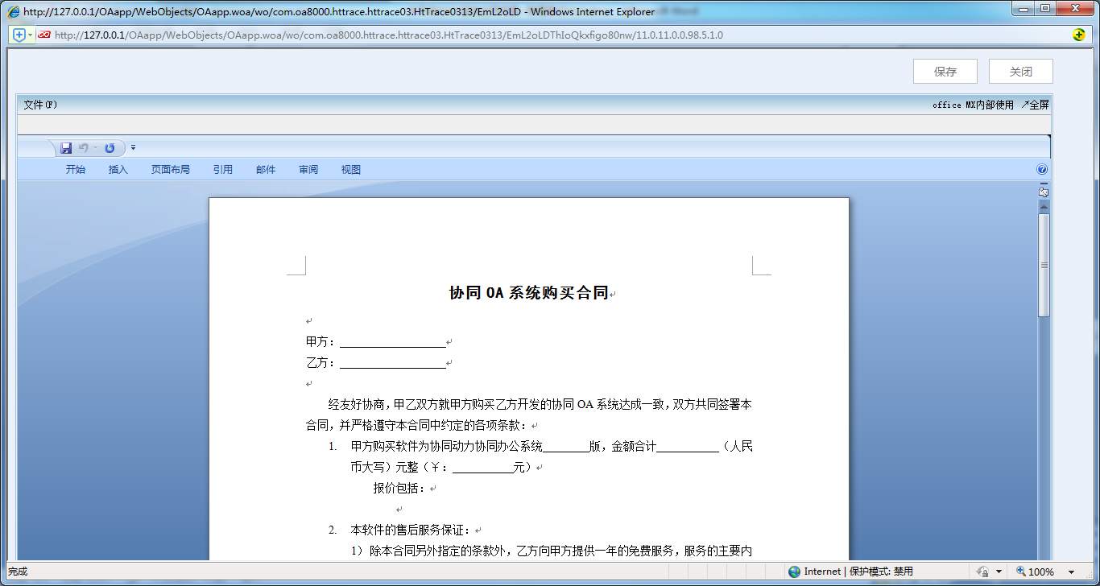Open the Customize Quick Access Toolbar menu
This screenshot has width=1100, height=586.
click(x=133, y=147)
